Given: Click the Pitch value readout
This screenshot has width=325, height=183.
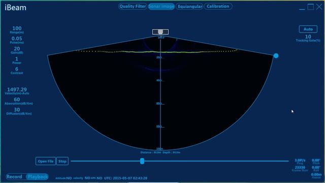Looking at the screenshot, I should [x=316, y=160].
